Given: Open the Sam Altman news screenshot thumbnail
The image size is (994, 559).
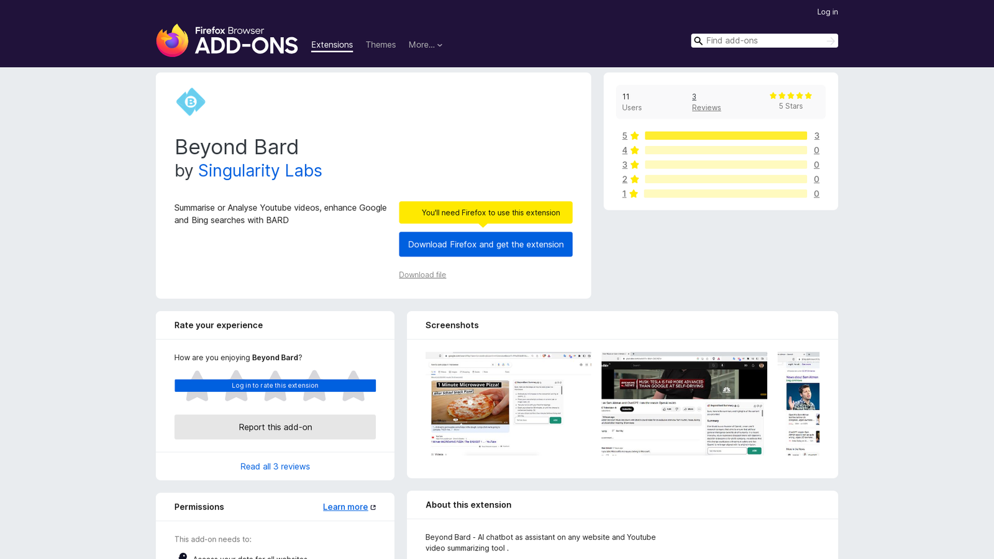Looking at the screenshot, I should click(x=798, y=404).
